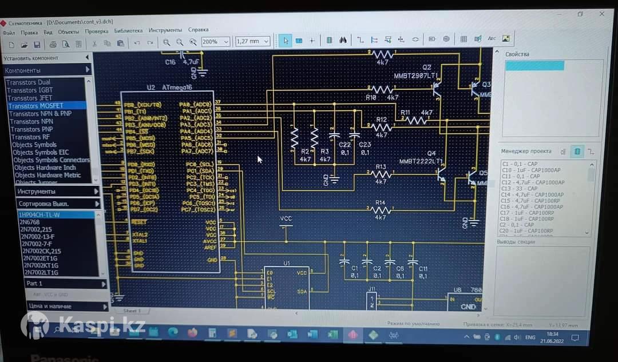Open the Инструменты menu
This screenshot has height=362, width=618.
pos(165,30)
